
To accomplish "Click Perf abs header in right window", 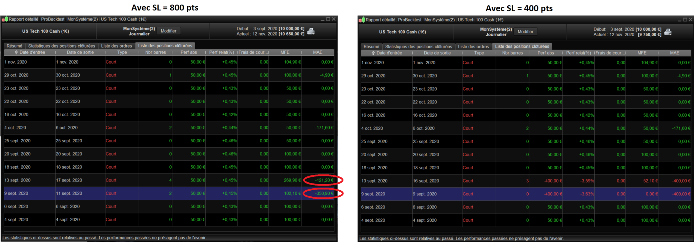I will pos(546,53).
